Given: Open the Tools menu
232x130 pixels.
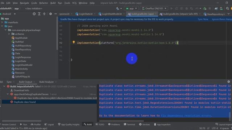Looking at the screenshot, I should click(x=67, y=3).
